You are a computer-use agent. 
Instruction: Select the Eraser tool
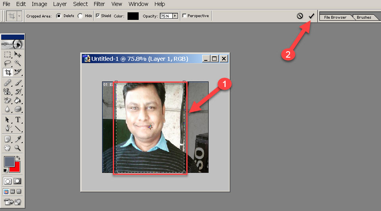pos(8,100)
